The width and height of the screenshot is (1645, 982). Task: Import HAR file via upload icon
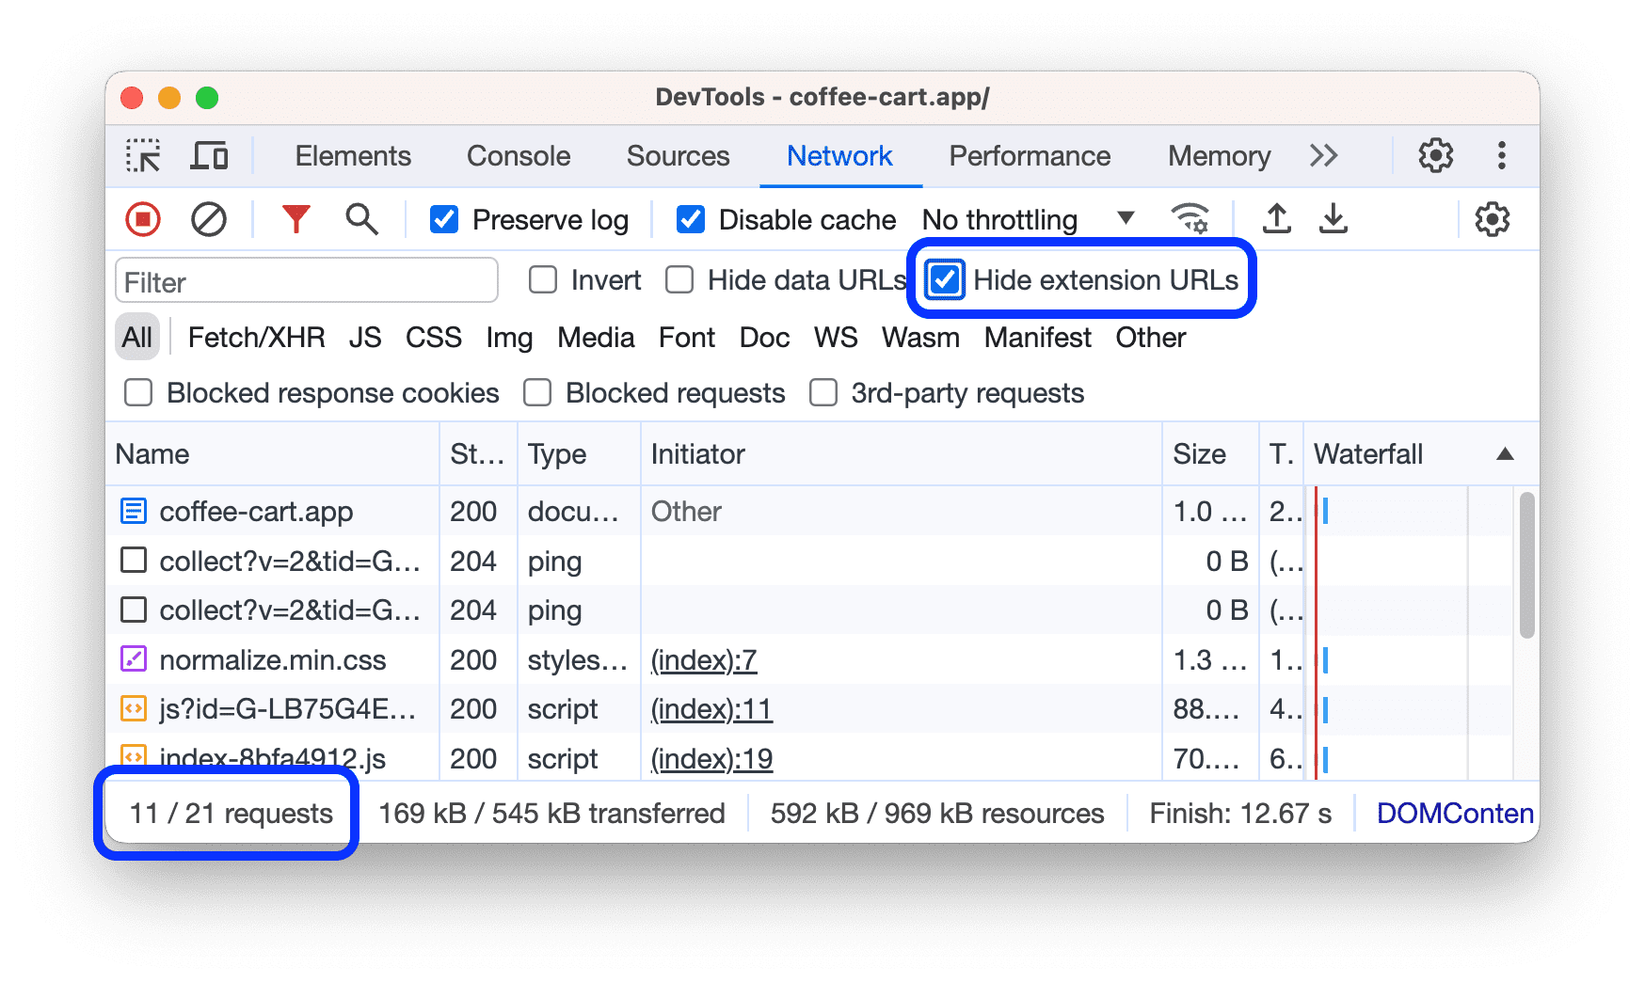[x=1276, y=218]
